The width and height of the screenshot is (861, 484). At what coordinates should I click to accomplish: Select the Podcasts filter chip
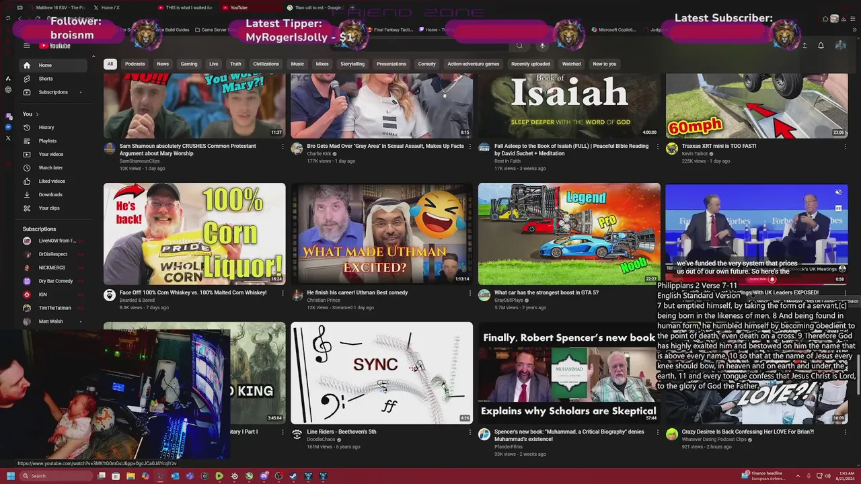coord(135,64)
